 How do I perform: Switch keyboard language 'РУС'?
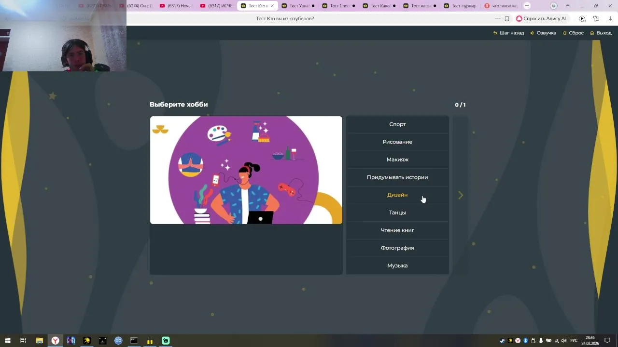tap(574, 341)
